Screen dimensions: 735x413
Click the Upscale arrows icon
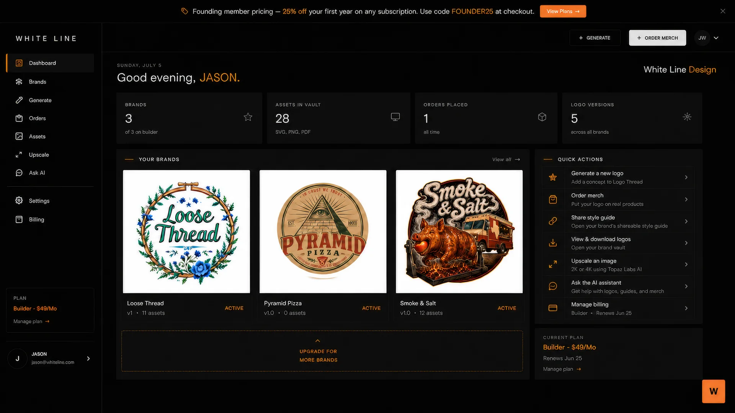coord(19,154)
